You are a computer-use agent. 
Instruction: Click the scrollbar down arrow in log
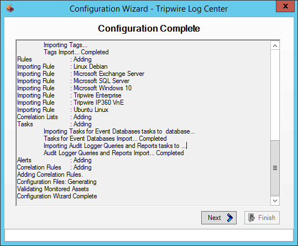(x=275, y=201)
